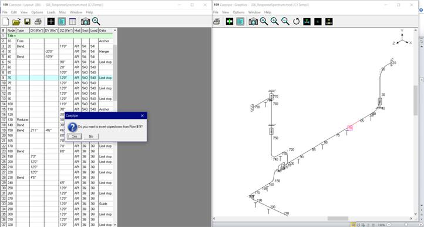Viewport: 424px width, 227px height.
Task: Click the list window icon in Layout toolbar
Action: [x=72, y=21]
